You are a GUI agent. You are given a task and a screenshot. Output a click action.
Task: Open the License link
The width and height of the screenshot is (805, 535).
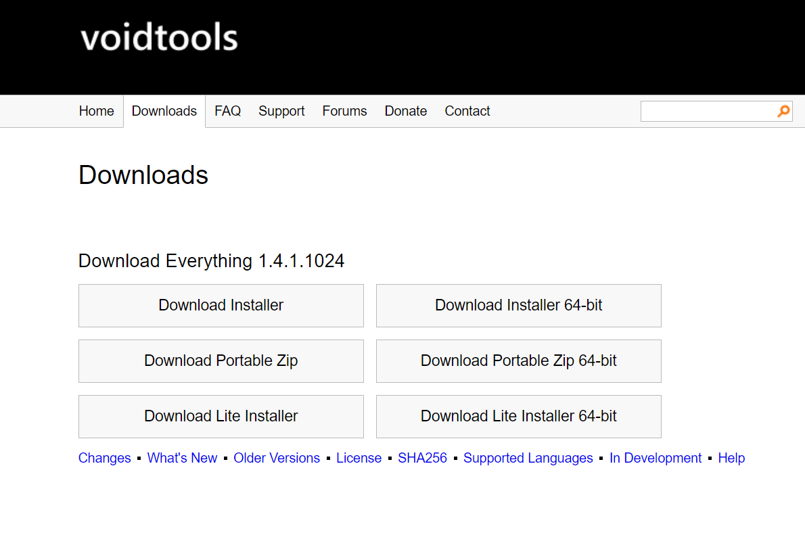click(x=359, y=458)
